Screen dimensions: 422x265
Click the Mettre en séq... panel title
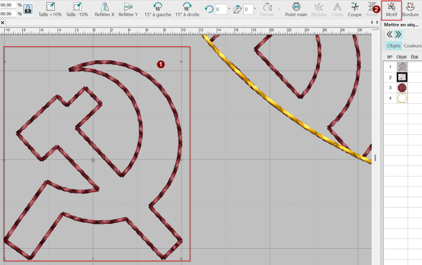point(401,25)
